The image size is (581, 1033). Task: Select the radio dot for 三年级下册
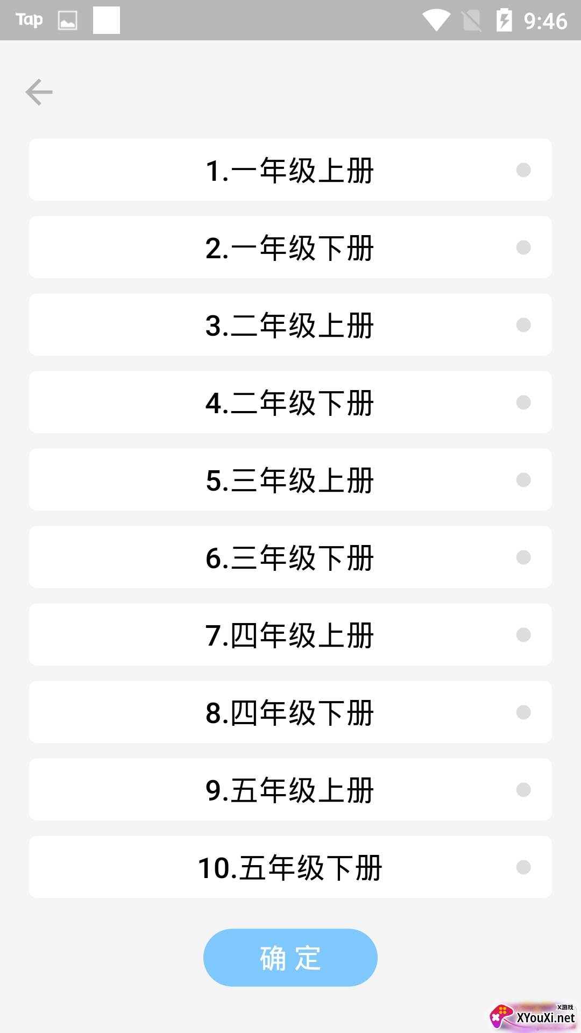(x=522, y=557)
